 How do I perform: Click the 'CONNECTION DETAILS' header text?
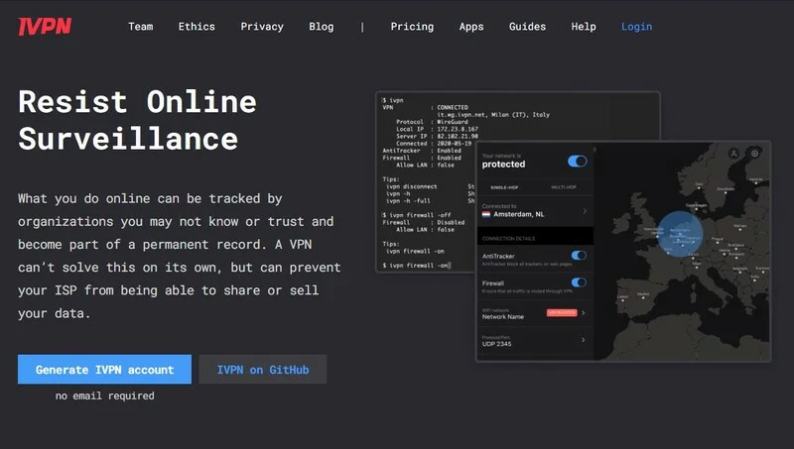(x=508, y=238)
